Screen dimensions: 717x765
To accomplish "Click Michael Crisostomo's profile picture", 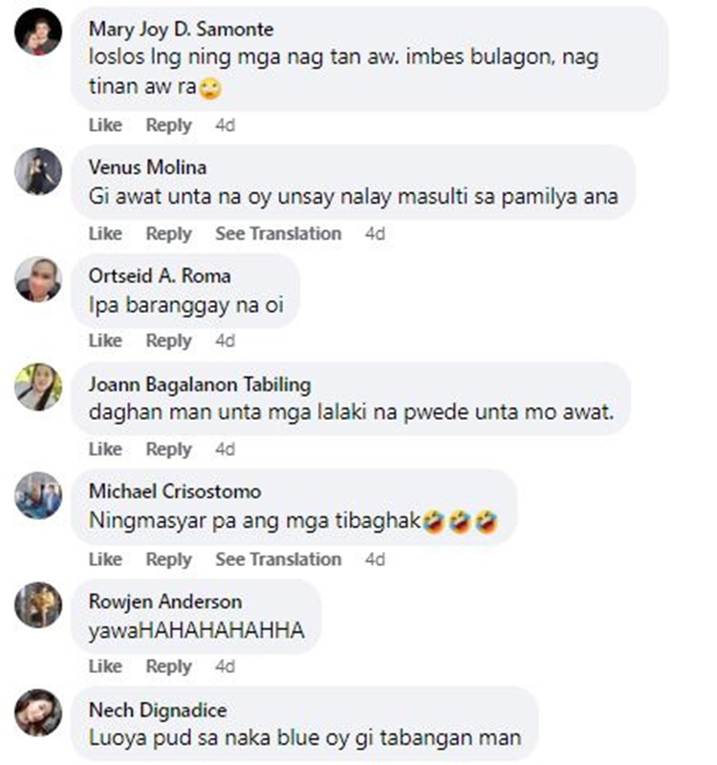I will pyautogui.click(x=38, y=495).
